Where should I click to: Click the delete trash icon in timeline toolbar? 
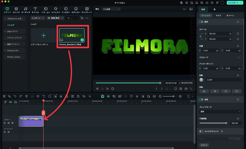pyautogui.click(x=26, y=96)
